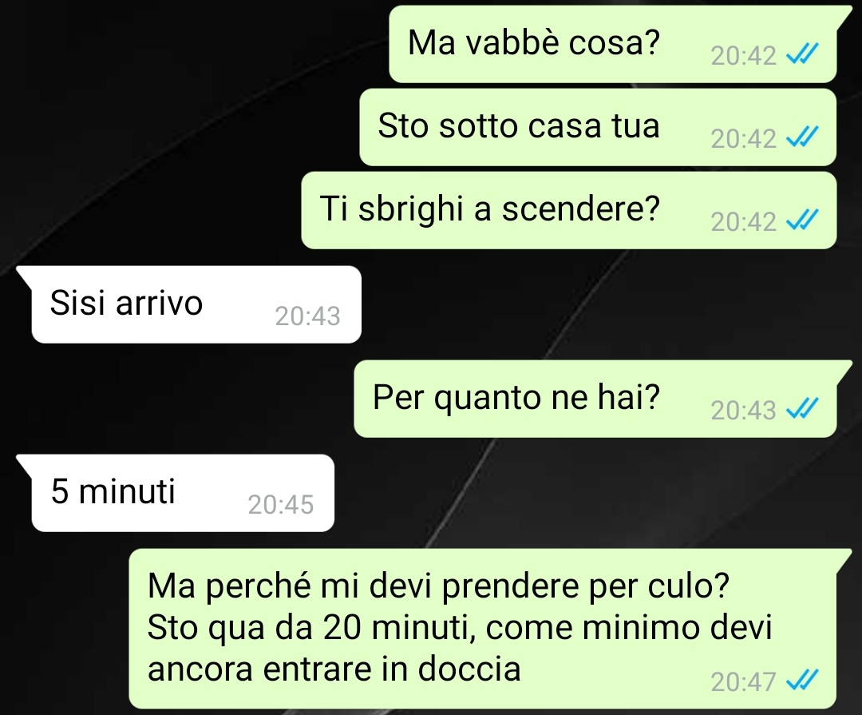The width and height of the screenshot is (862, 715).
Task: Tap the 20:42 timestamp on 'Ti sbrighi a scendere?'
Action: [x=743, y=222]
